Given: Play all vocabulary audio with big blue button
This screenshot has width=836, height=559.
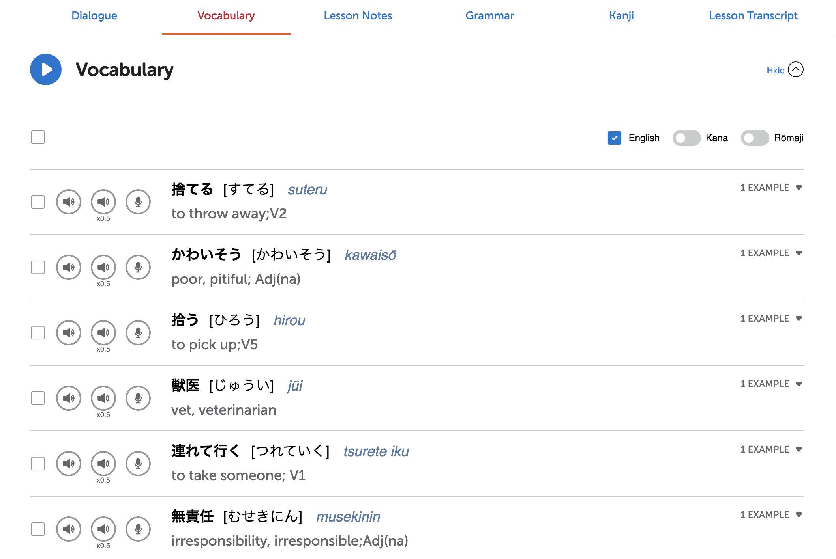Looking at the screenshot, I should (x=46, y=69).
